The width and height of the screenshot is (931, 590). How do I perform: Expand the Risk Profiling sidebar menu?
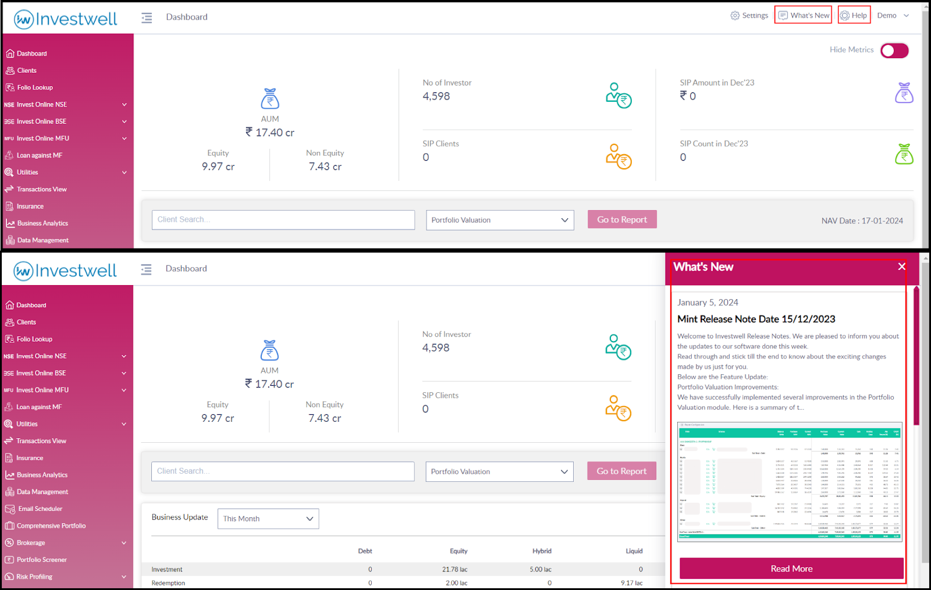point(66,577)
